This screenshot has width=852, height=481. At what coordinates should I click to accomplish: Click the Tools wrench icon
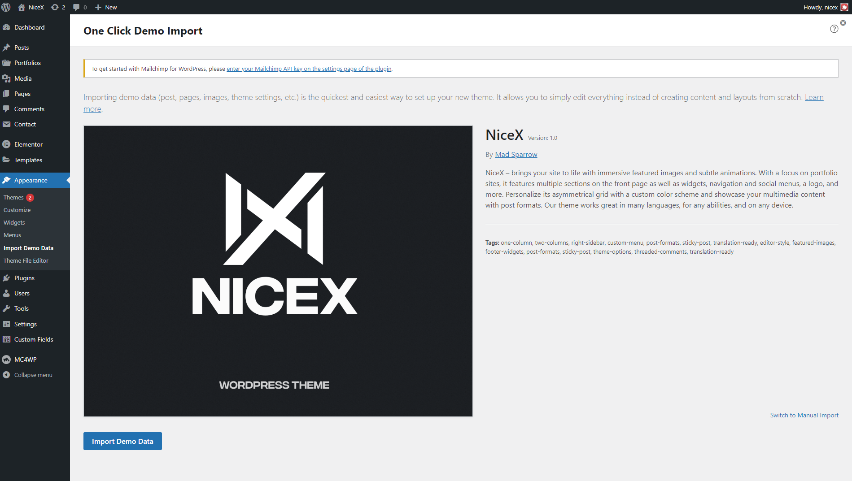click(6, 308)
